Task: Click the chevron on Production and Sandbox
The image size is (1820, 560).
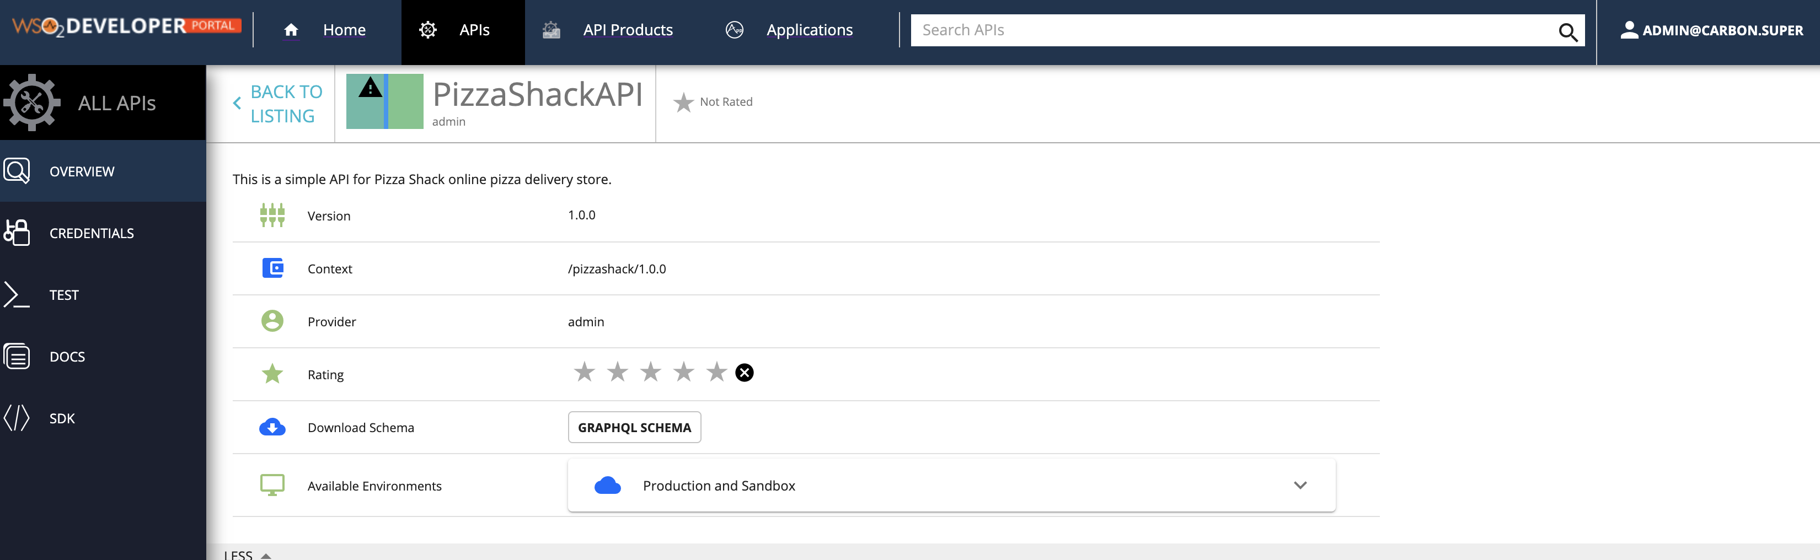Action: (x=1300, y=485)
